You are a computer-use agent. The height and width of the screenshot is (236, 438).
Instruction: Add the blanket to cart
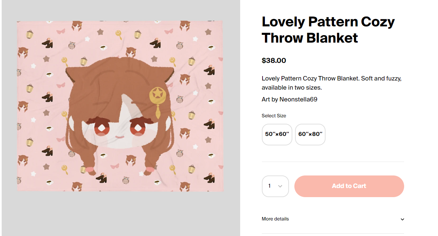click(349, 186)
